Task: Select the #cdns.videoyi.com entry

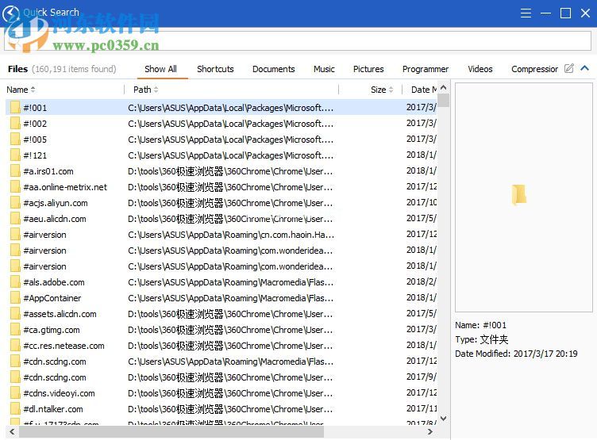Action: point(59,393)
